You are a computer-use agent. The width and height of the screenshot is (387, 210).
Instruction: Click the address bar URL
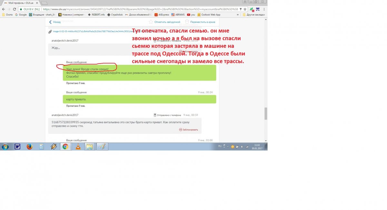tap(140, 9)
